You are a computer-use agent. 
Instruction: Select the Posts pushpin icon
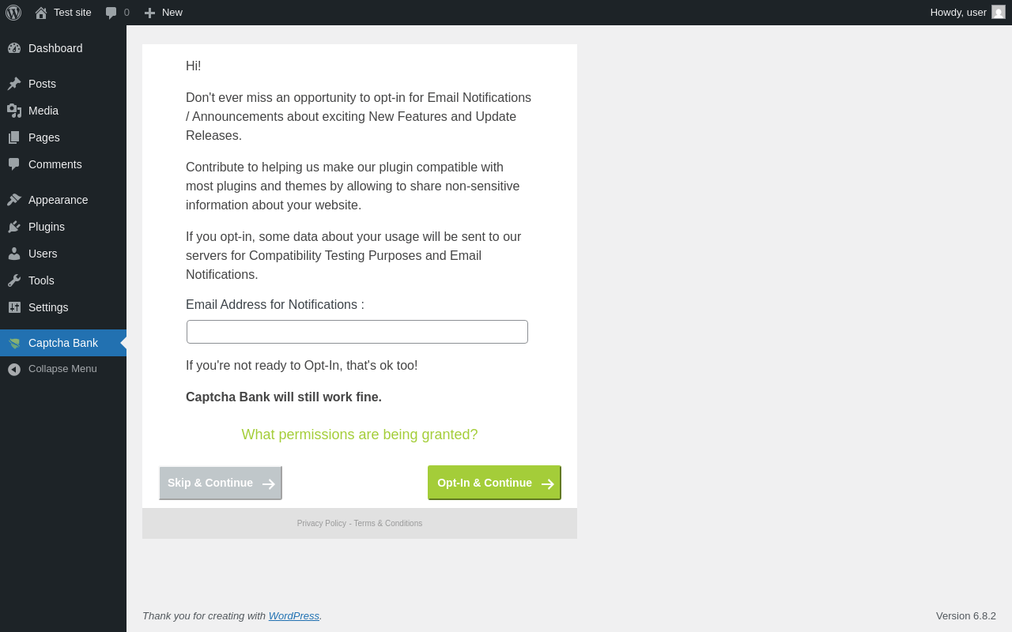(x=14, y=84)
